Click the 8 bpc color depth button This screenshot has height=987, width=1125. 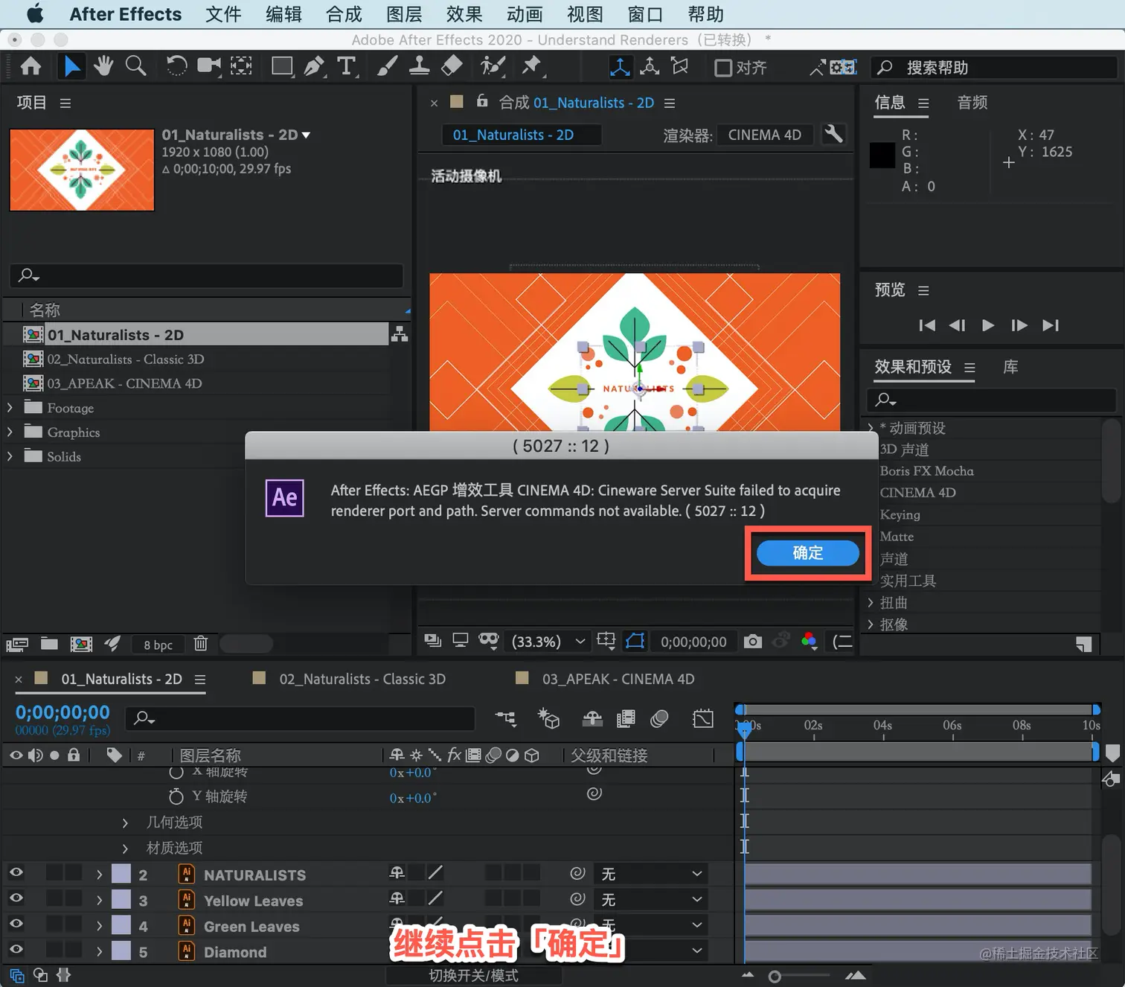[x=158, y=645]
